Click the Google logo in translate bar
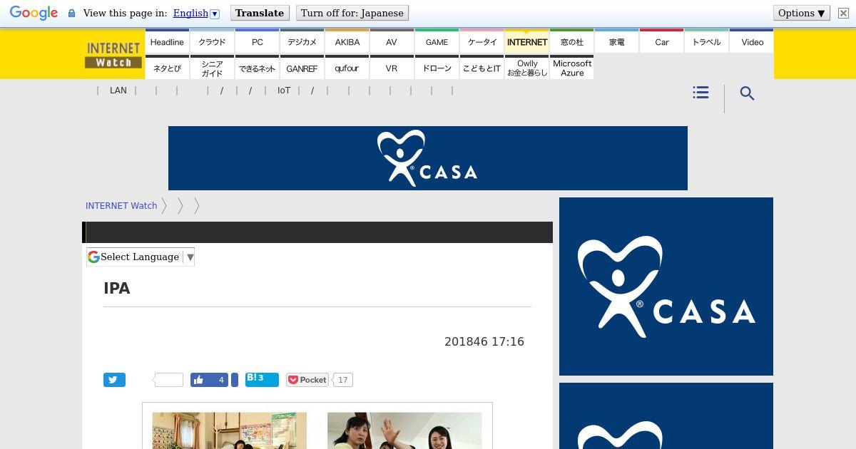This screenshot has height=449, width=856. 34,14
